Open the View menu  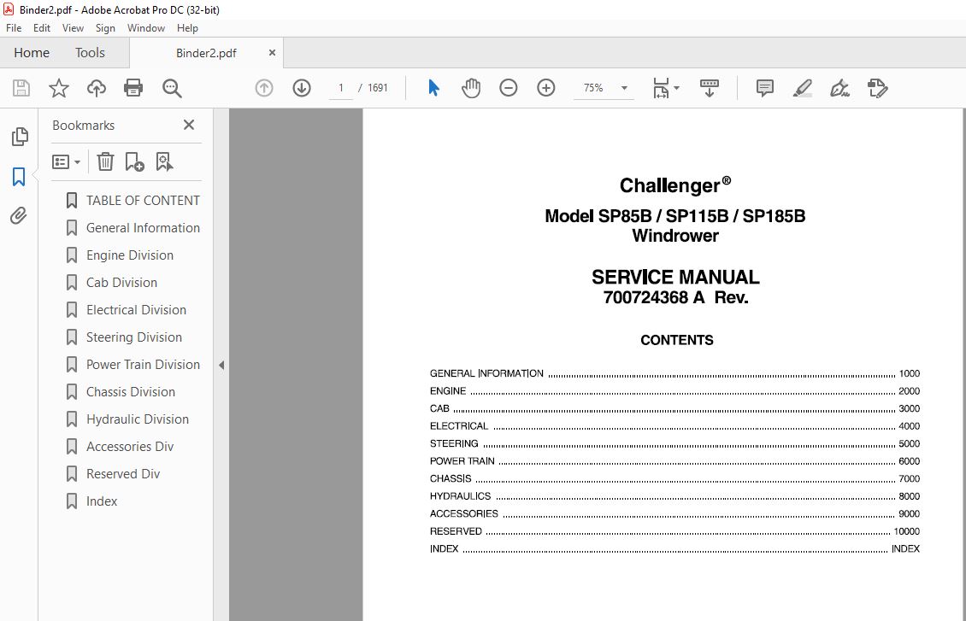coord(73,27)
